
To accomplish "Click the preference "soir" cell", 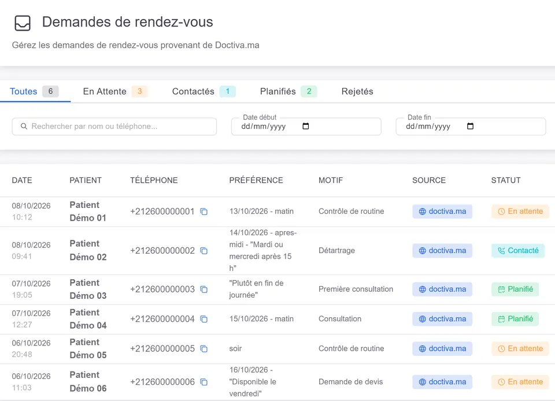I will [x=235, y=348].
